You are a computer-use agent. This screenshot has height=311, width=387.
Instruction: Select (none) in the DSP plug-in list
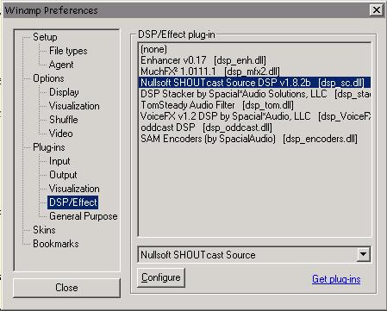[x=254, y=49]
